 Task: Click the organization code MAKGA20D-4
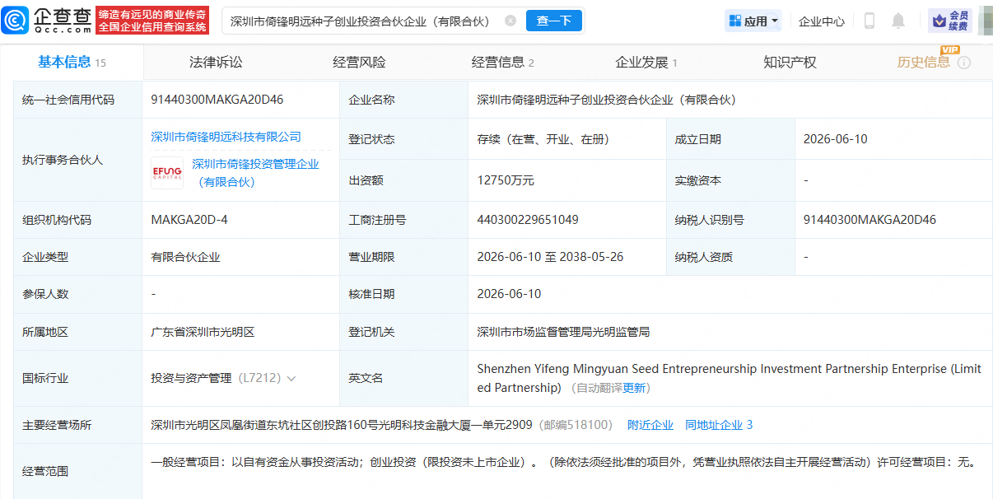pyautogui.click(x=189, y=220)
